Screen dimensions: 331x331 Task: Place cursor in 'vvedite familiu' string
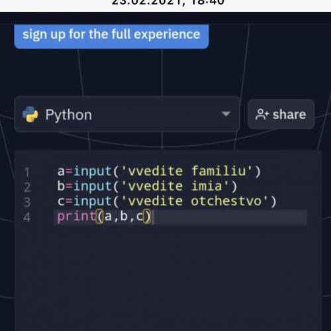(187, 171)
